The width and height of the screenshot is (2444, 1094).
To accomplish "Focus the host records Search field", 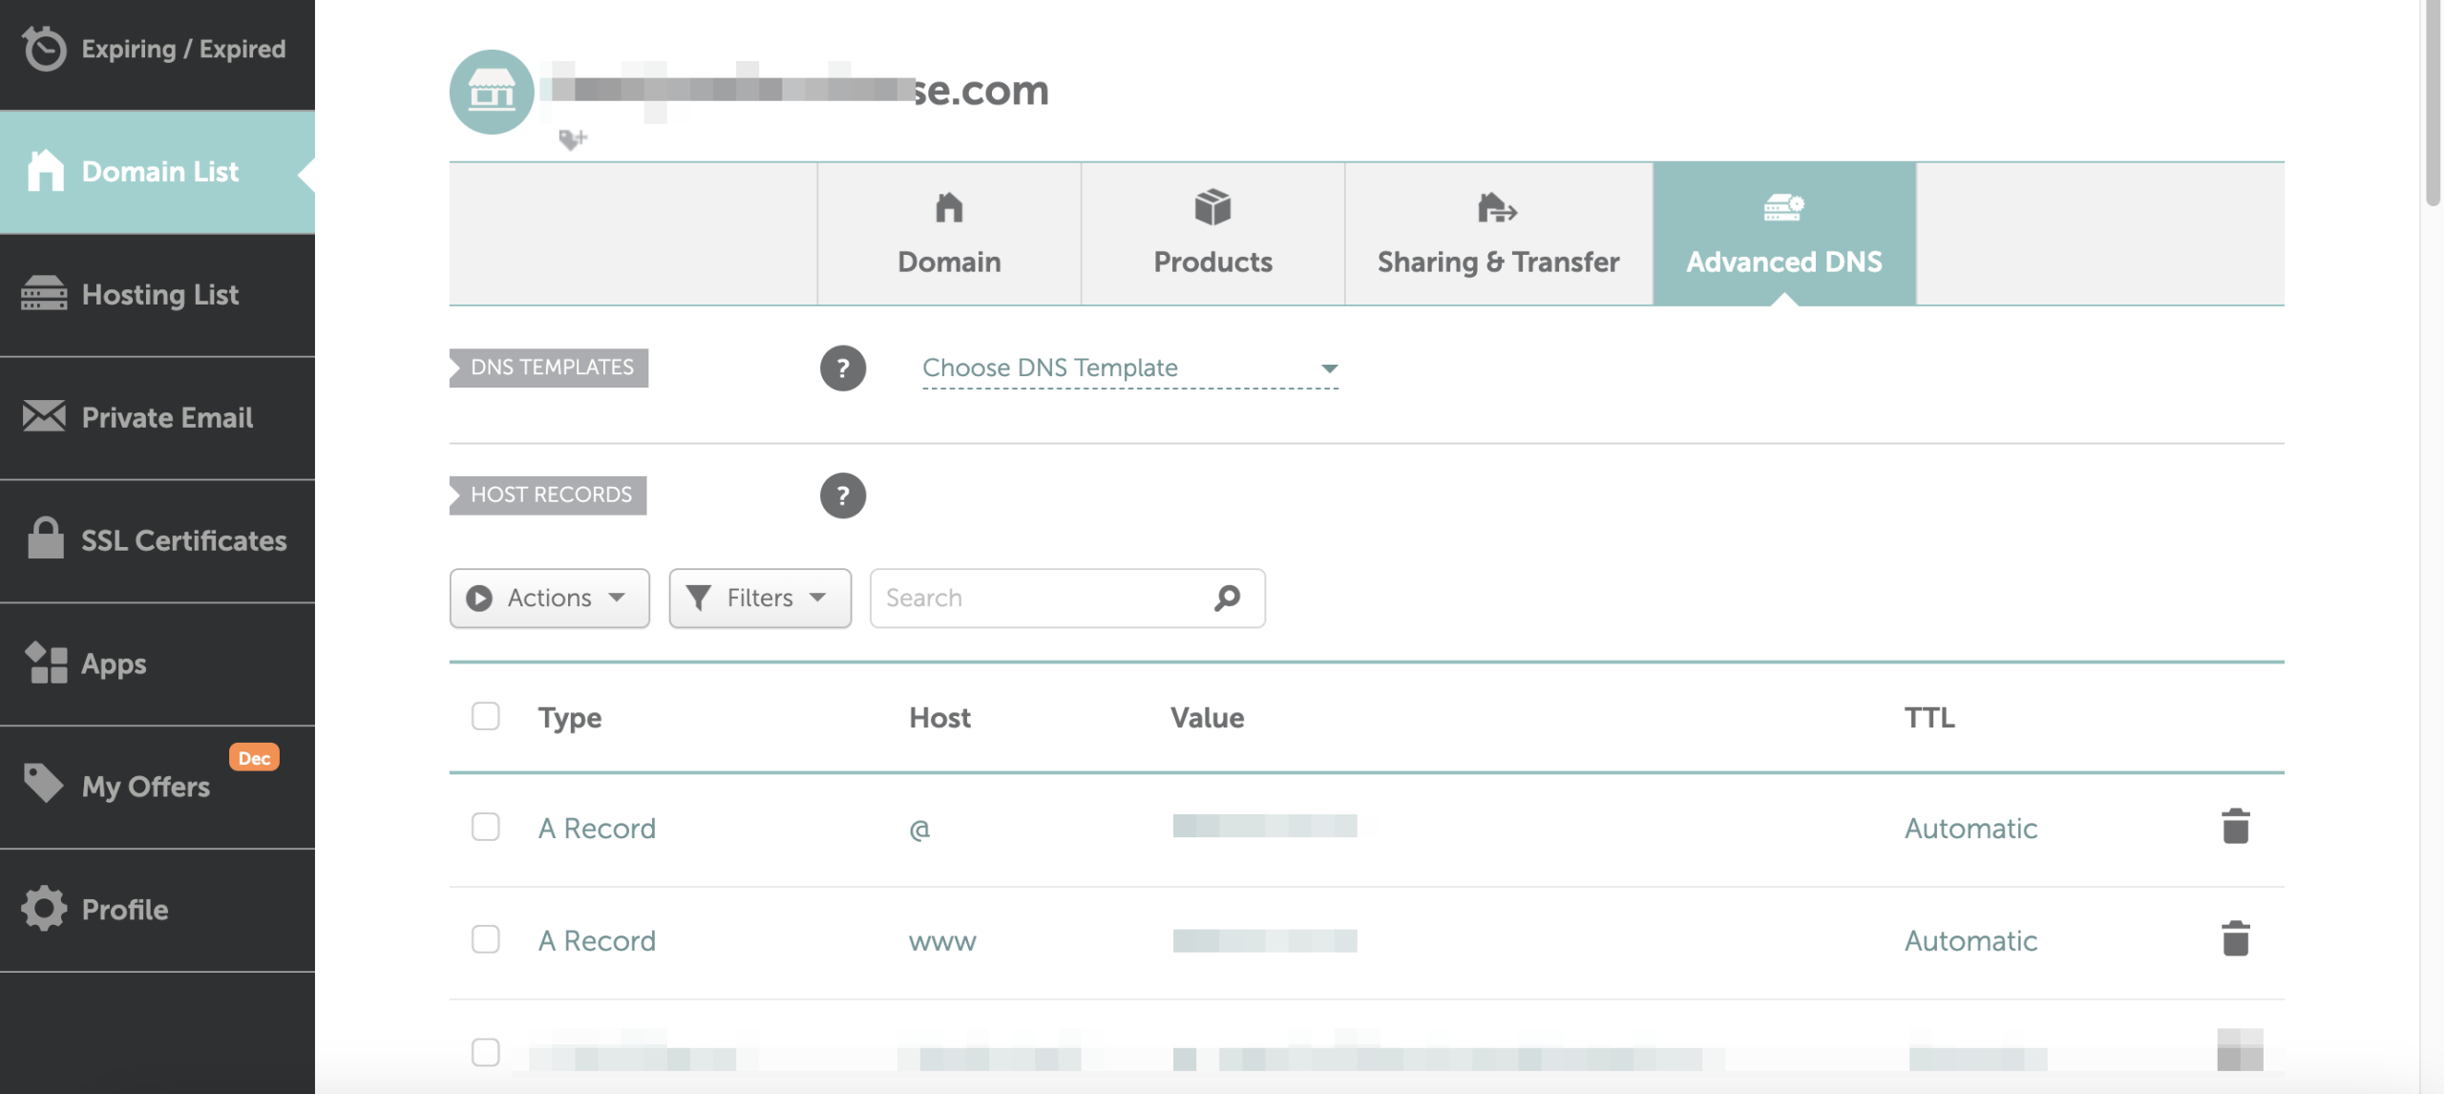I will (x=1041, y=598).
